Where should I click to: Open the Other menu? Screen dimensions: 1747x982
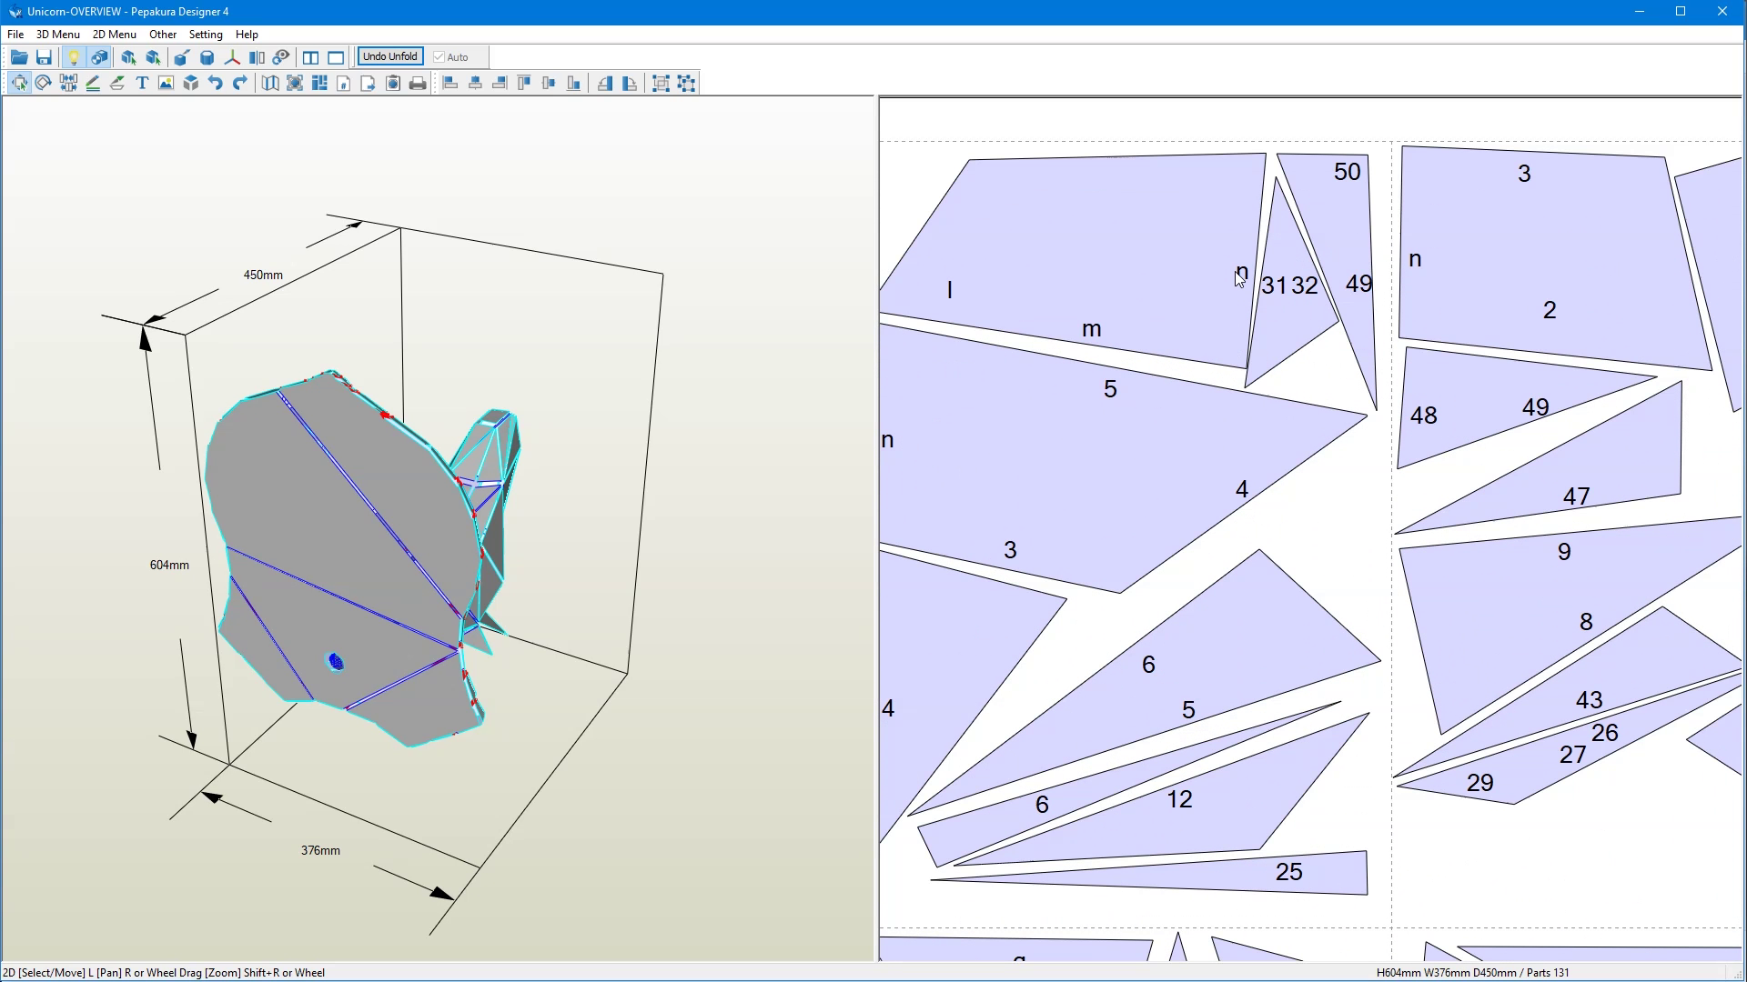click(162, 35)
